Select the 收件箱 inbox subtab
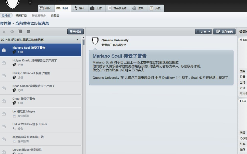 (x=6, y=16)
